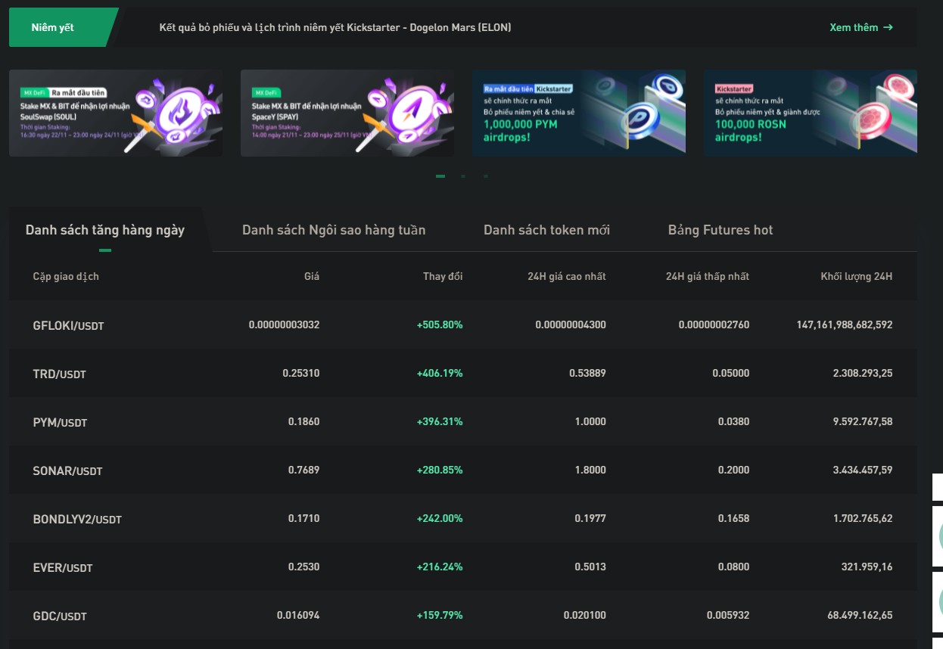Go to the third banner carousel dot

coord(486,176)
